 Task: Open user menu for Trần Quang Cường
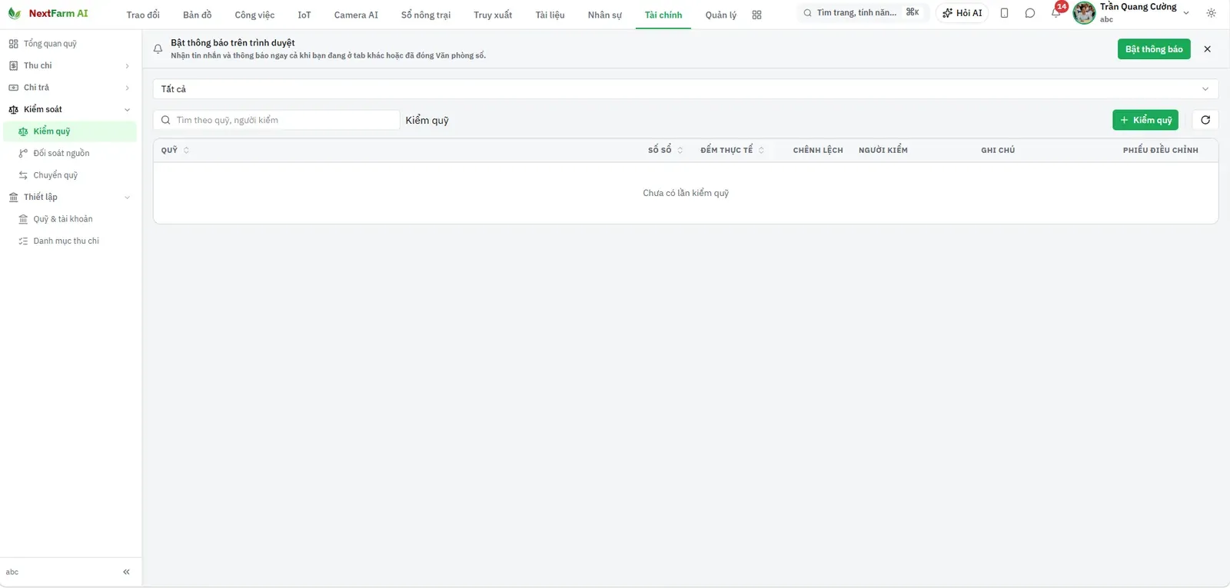click(x=1132, y=13)
